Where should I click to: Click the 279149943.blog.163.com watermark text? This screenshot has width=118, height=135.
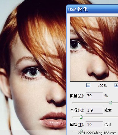(x=97, y=133)
